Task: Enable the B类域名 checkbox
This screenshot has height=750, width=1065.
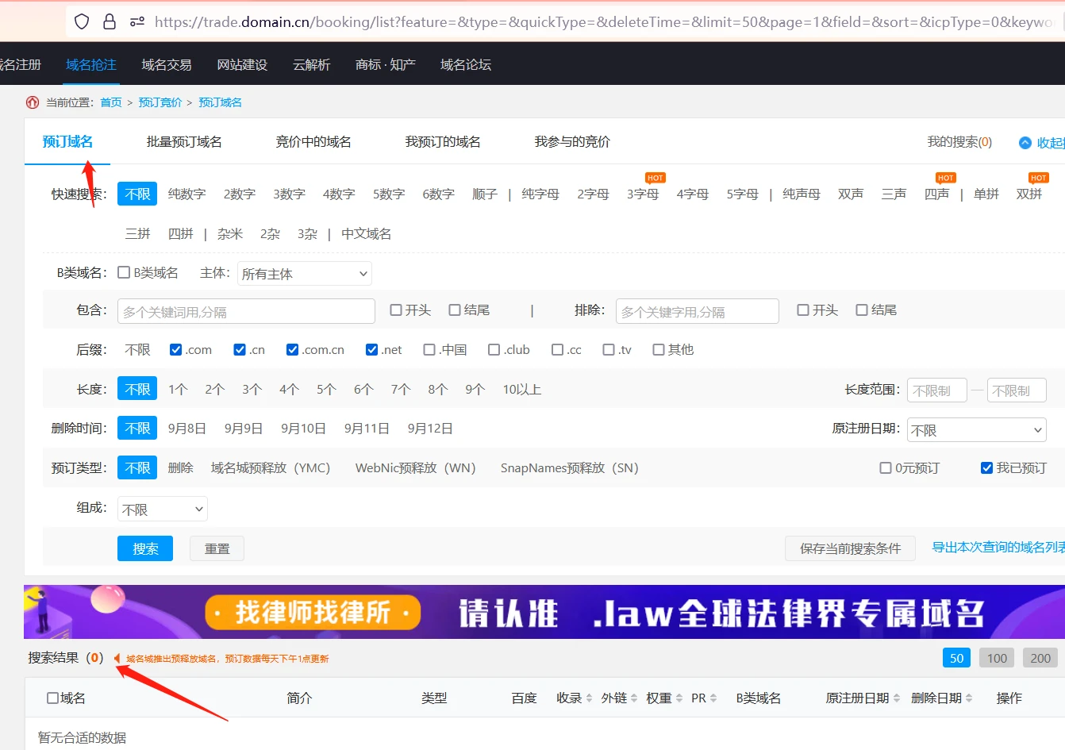Action: click(124, 273)
